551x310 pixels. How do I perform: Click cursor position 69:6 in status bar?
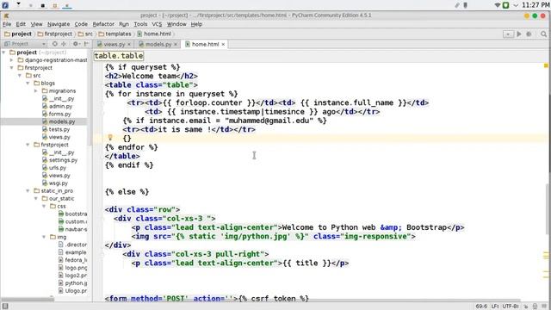click(481, 307)
